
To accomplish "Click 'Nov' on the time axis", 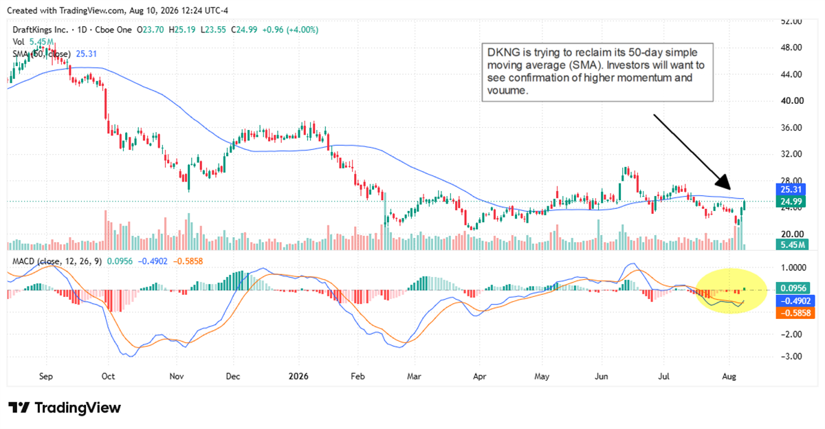I will point(177,377).
